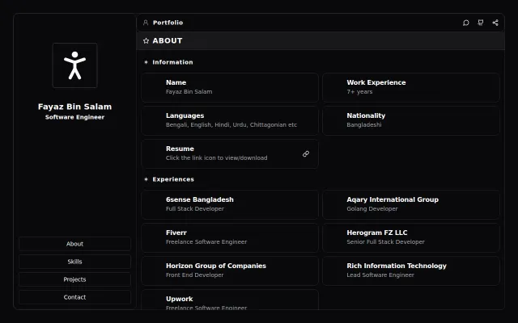Navigate to the Projects section
Viewport: 518px width, 323px height.
75,279
